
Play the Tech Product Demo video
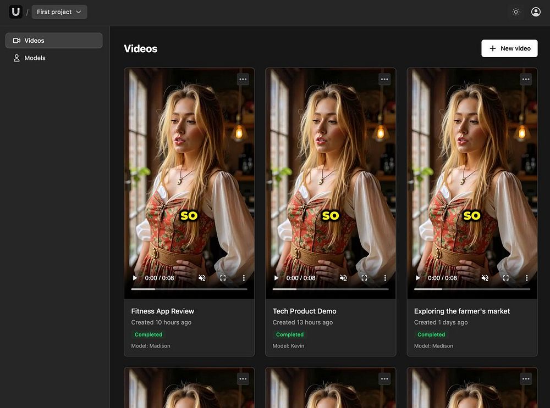pos(277,278)
